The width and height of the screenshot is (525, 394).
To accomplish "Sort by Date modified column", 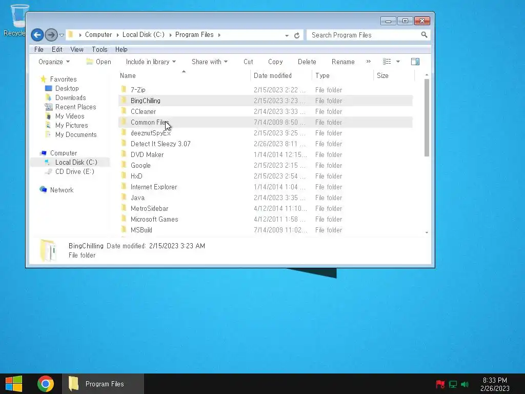I will pyautogui.click(x=281, y=76).
